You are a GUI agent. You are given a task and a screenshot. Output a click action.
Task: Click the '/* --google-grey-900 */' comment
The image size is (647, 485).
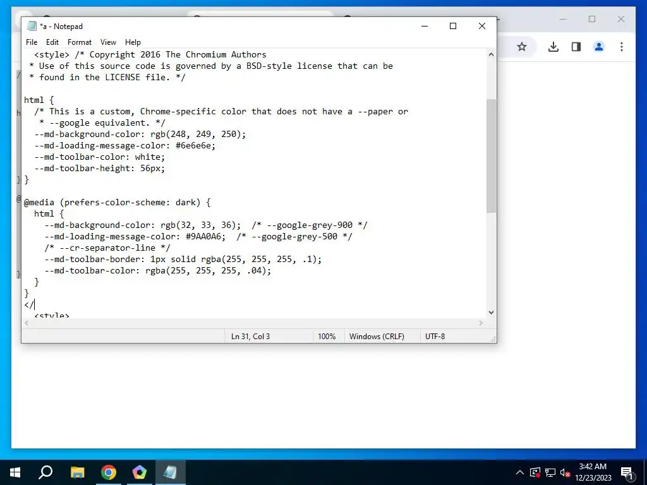click(310, 225)
